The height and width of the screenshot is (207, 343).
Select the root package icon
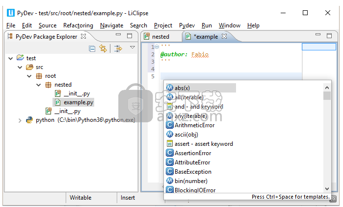(x=39, y=76)
